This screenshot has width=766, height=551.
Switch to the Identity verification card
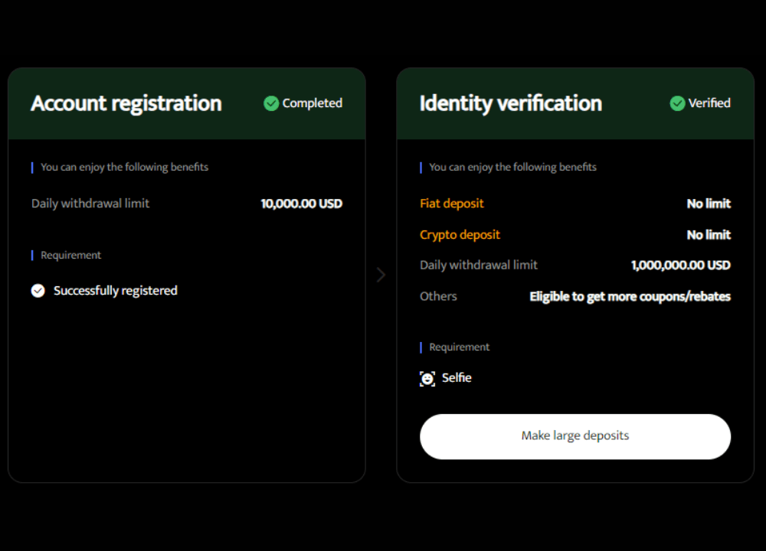[x=510, y=103]
